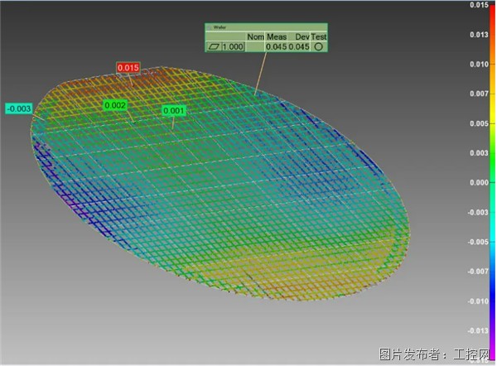Select the Meas value 0.045
The width and height of the screenshot is (497, 366).
[277, 47]
